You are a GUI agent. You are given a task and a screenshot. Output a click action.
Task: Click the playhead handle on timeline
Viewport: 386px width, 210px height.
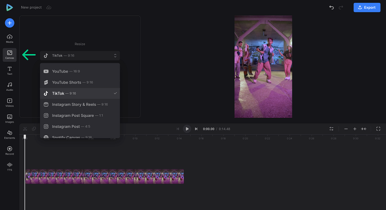[25, 137]
